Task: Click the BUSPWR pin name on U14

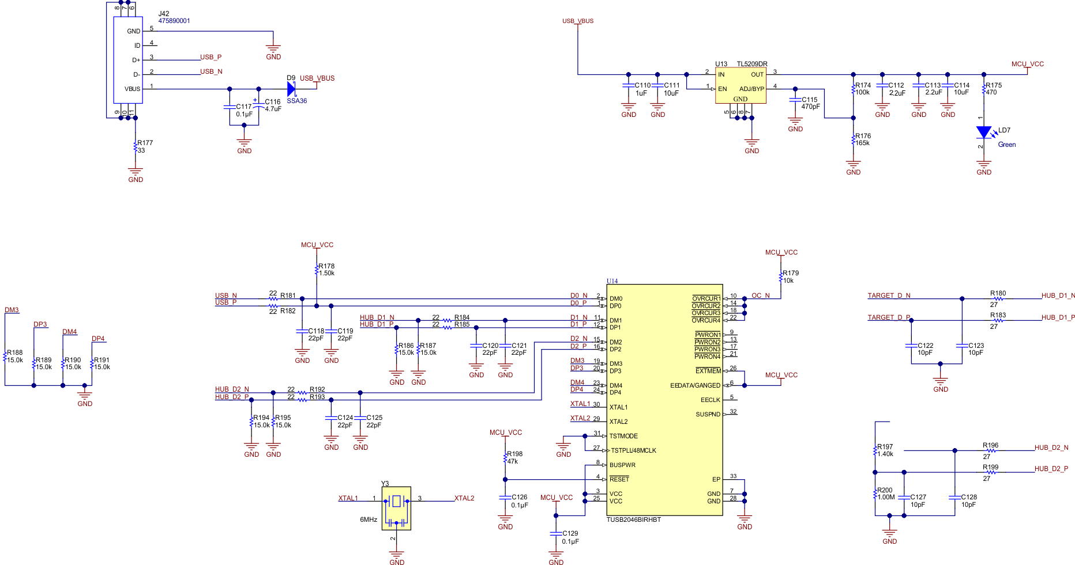Action: click(622, 465)
